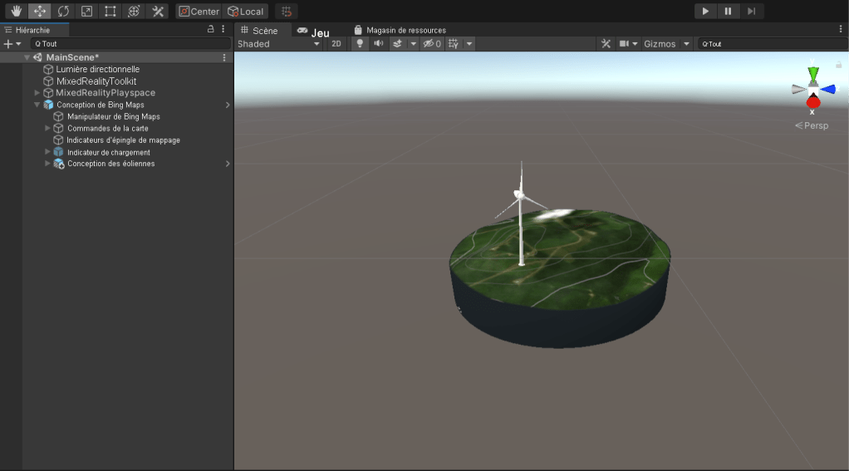Image resolution: width=849 pixels, height=471 pixels.
Task: Toggle pivot mode with the Center button
Action: pos(199,12)
